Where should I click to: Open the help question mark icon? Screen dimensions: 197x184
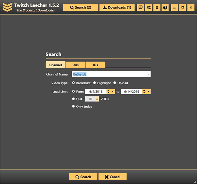tap(165, 7)
